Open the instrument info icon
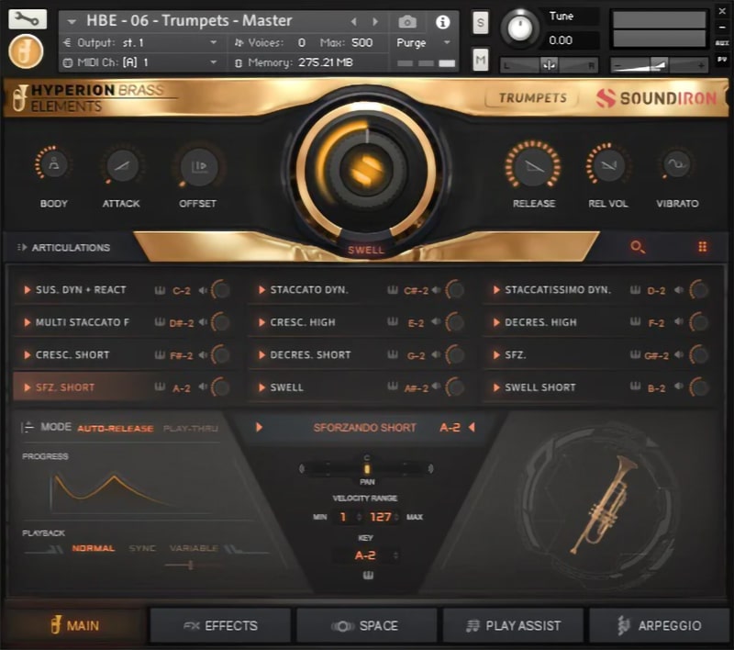Screen dimensions: 734x650 442,22
